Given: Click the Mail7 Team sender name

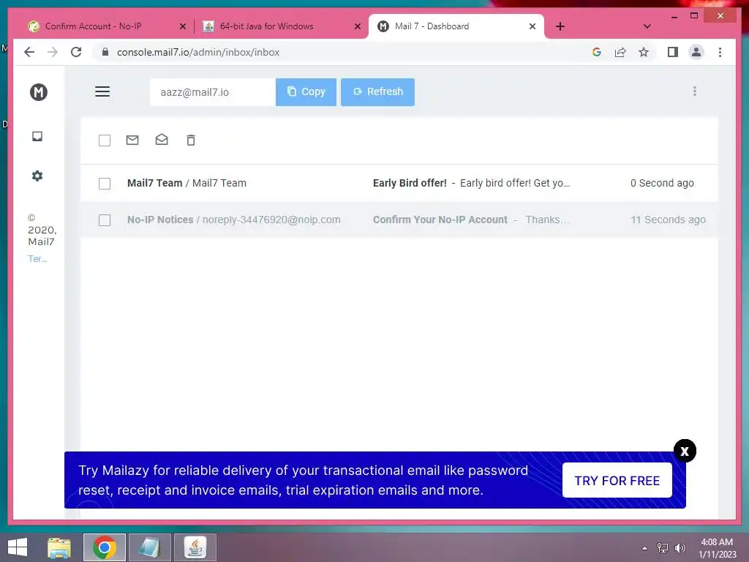Looking at the screenshot, I should coord(155,183).
